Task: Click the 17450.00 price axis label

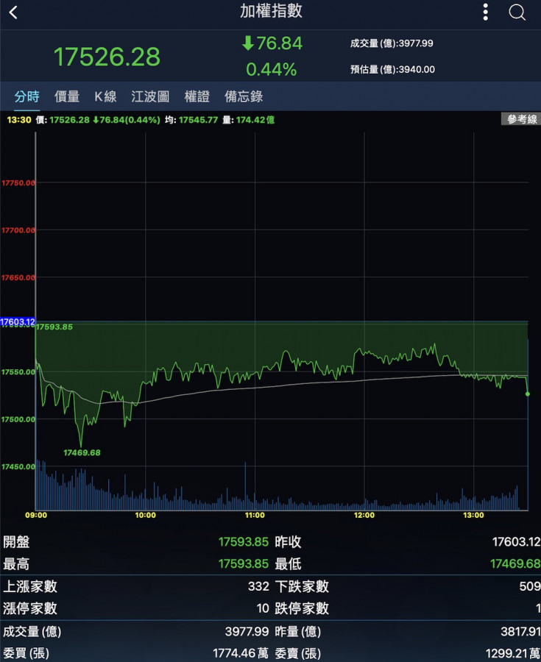Action: coord(18,466)
